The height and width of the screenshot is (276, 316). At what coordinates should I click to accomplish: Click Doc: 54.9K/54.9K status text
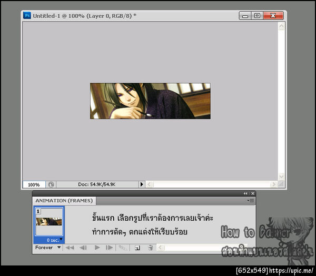(97, 184)
